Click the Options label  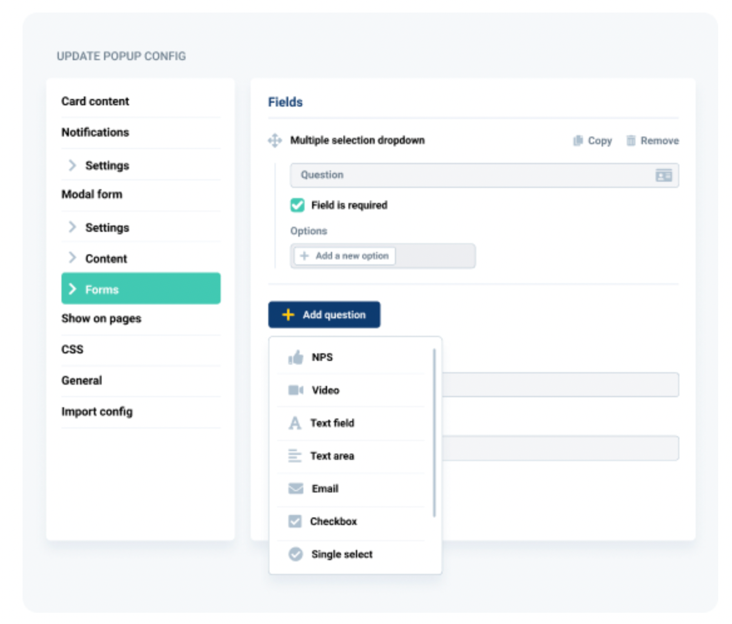click(308, 231)
